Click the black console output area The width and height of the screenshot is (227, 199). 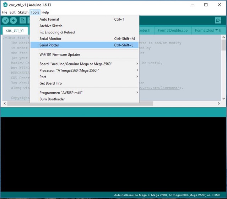click(113, 155)
